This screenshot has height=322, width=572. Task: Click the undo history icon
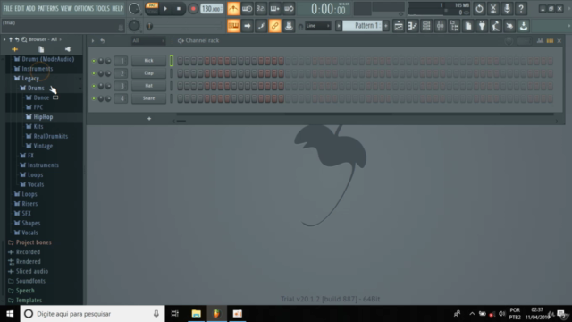479,8
